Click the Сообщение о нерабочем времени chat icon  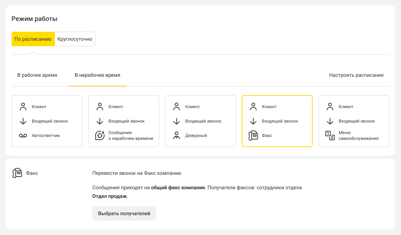[100, 136]
